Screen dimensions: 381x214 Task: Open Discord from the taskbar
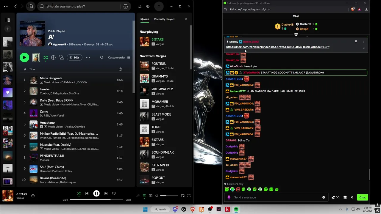click(x=175, y=209)
